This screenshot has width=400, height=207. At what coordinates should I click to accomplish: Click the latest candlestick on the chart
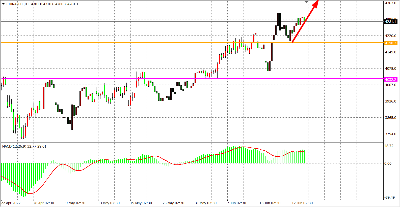pos(304,19)
